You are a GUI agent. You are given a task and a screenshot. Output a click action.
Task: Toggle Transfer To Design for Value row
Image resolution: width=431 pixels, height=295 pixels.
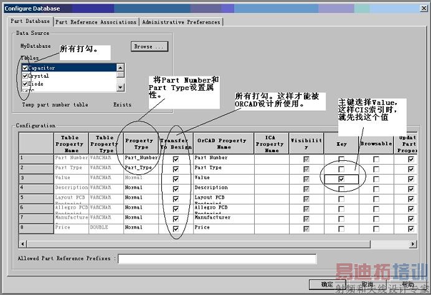pyautogui.click(x=176, y=179)
